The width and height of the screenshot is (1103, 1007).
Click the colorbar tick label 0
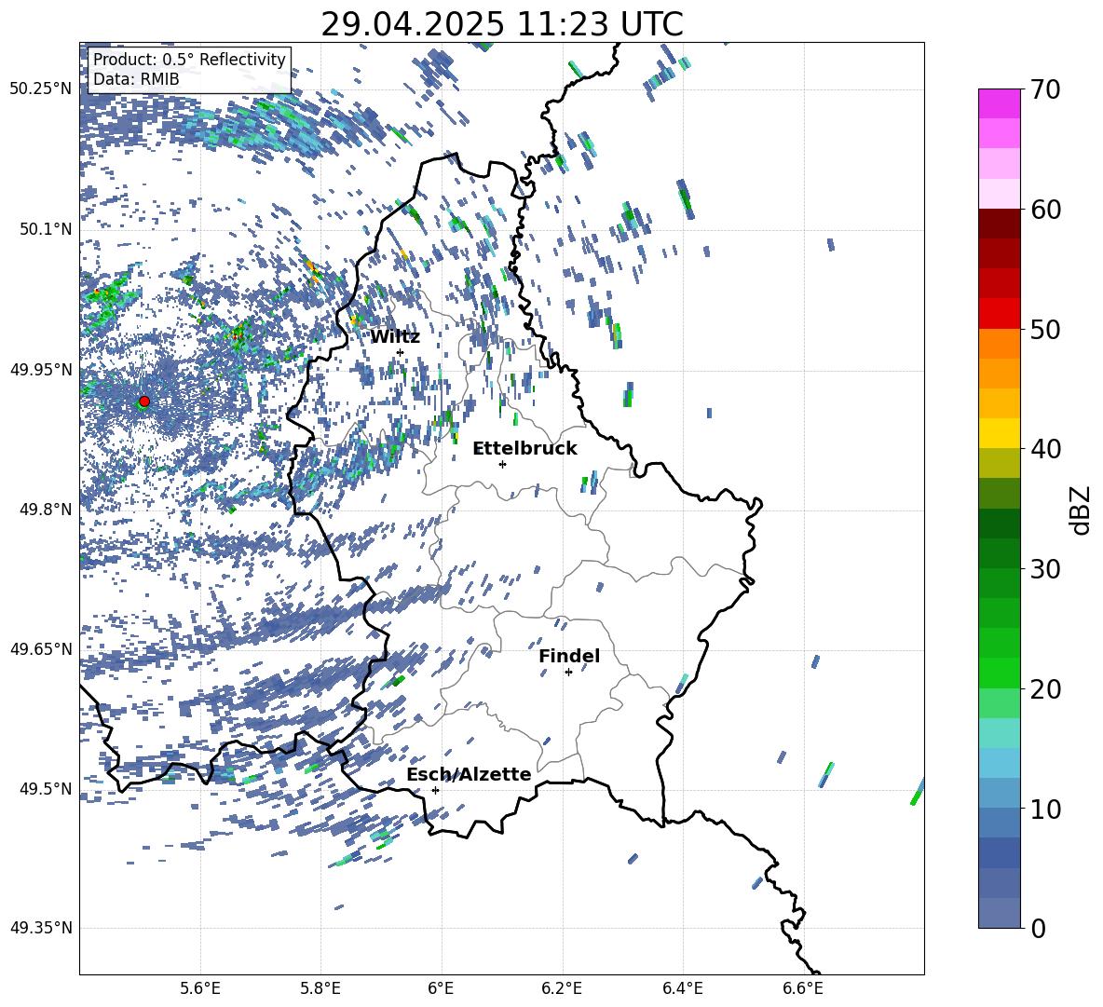pyautogui.click(x=1038, y=928)
